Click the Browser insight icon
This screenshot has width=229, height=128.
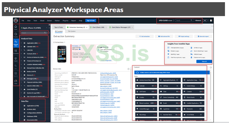[168, 51]
